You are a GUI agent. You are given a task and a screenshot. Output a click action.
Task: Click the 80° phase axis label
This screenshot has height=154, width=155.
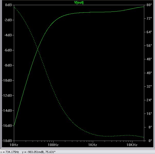point(149,5)
